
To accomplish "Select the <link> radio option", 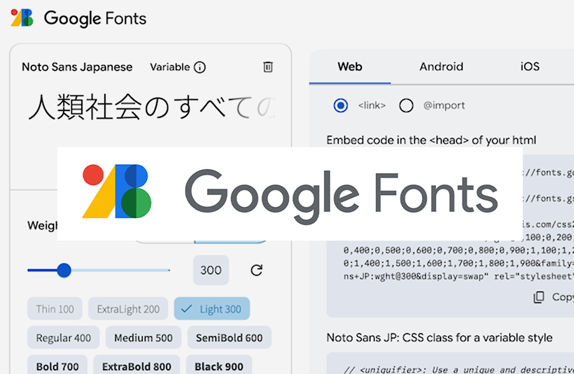I will pyautogui.click(x=341, y=105).
